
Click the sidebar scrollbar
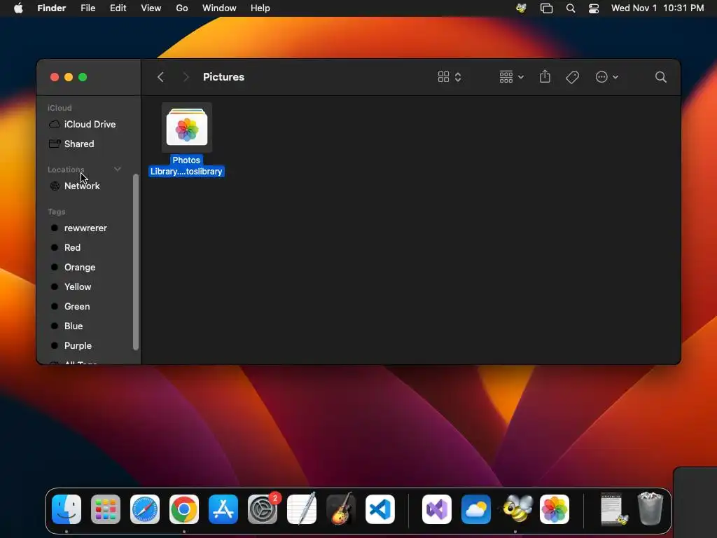click(x=136, y=262)
